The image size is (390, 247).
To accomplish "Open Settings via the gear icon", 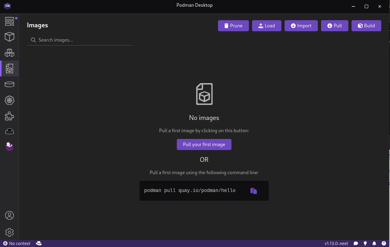I will pyautogui.click(x=10, y=232).
